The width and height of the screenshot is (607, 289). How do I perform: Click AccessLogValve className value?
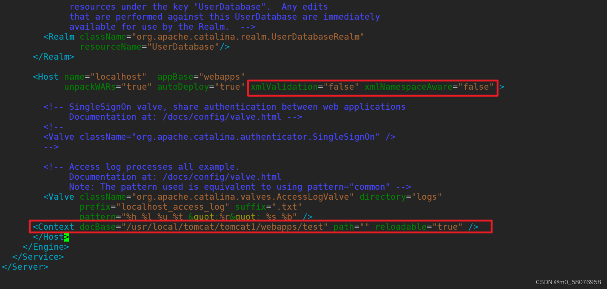[x=243, y=197]
